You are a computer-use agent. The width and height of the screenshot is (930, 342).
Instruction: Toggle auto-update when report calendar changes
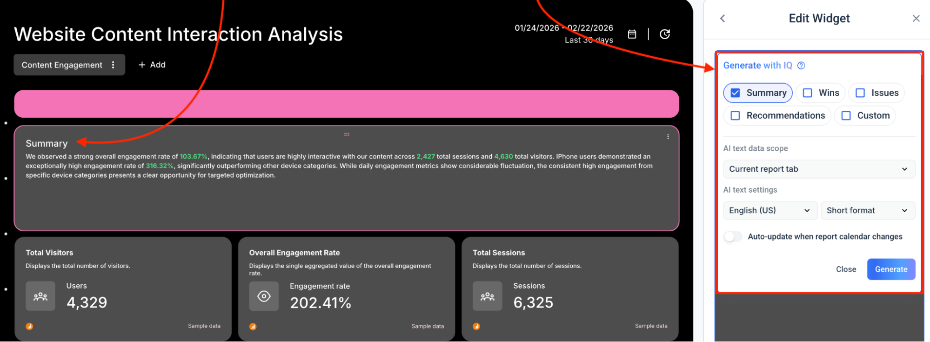733,237
